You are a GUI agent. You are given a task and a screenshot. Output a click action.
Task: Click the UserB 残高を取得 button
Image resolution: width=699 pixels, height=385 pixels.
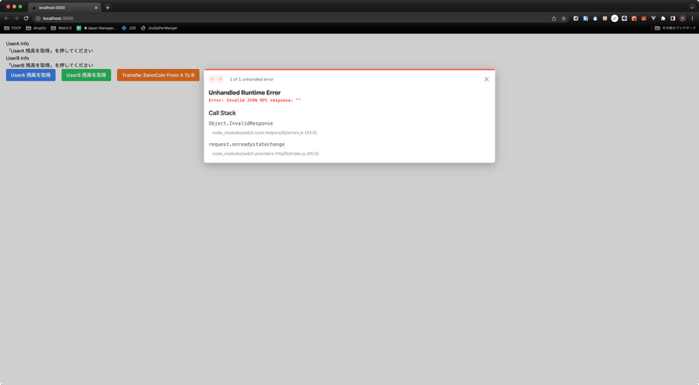pos(86,75)
